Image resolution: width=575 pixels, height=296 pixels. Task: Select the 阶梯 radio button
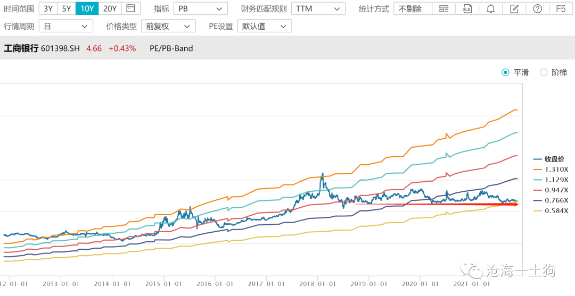click(x=544, y=72)
